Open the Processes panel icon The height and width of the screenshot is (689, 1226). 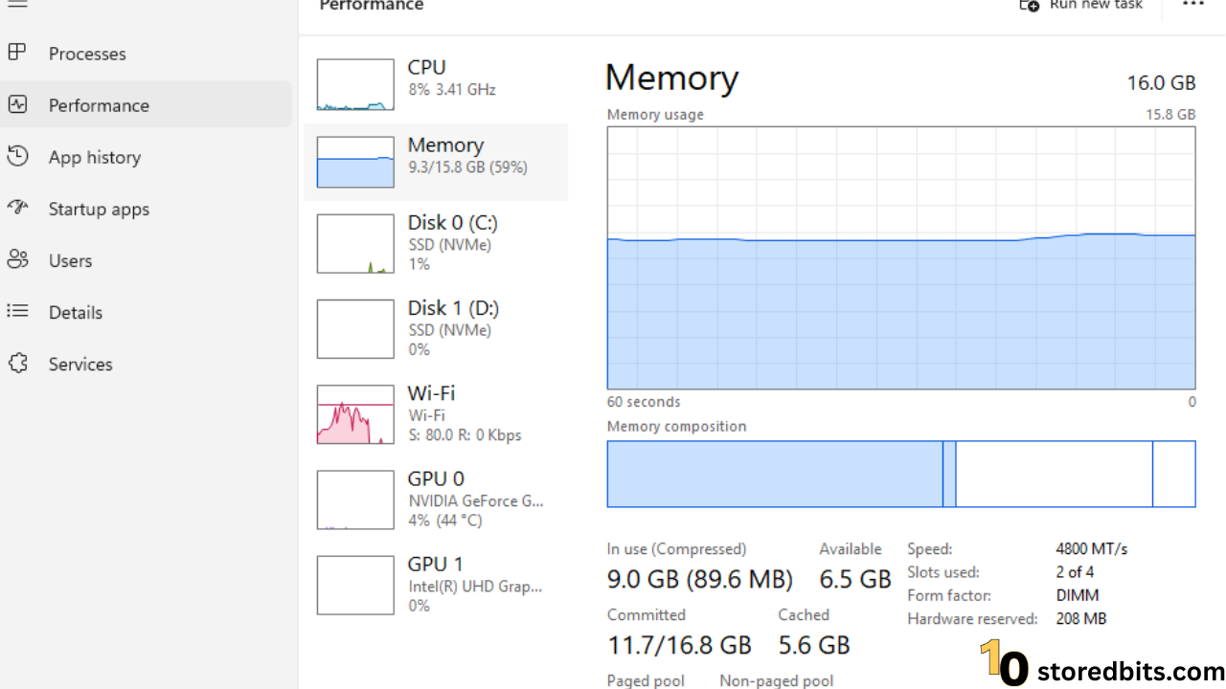coord(19,53)
